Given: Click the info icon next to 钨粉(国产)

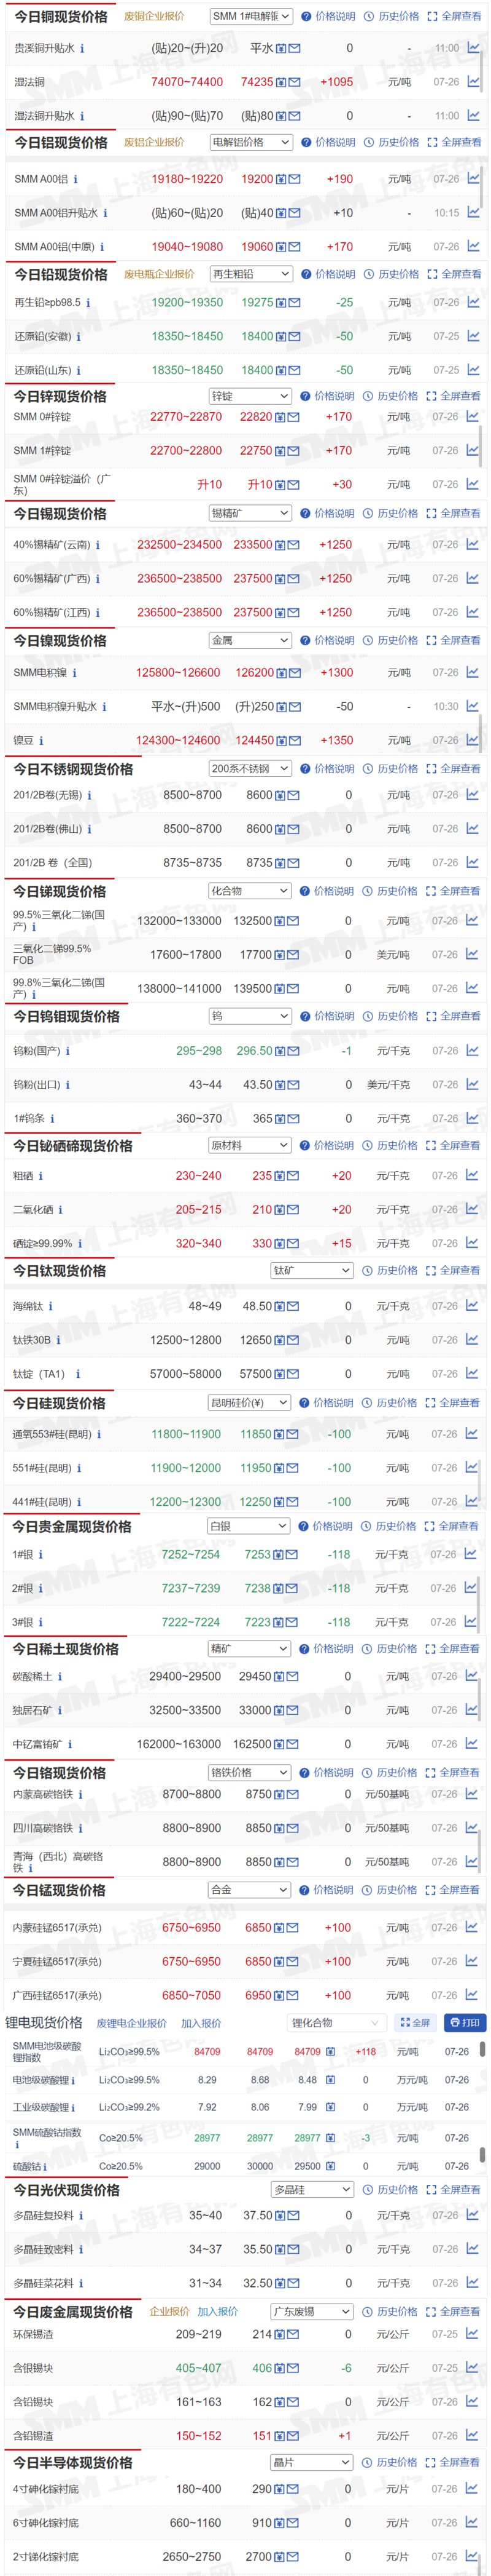Looking at the screenshot, I should [x=68, y=1052].
